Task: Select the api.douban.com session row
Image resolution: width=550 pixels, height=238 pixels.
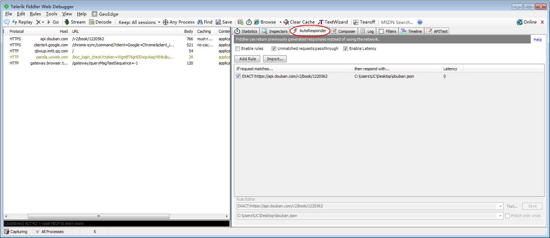Action: click(116, 39)
